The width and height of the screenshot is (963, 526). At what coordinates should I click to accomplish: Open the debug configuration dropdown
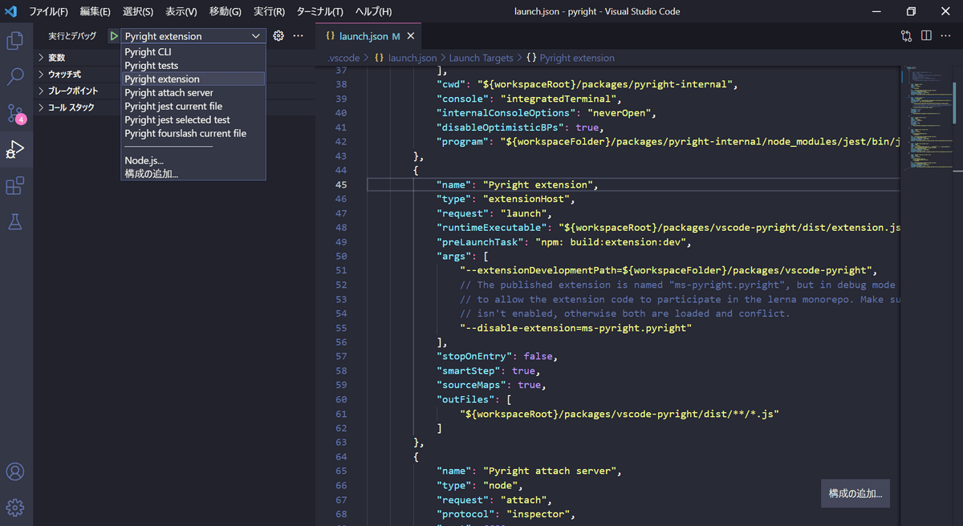tap(193, 36)
